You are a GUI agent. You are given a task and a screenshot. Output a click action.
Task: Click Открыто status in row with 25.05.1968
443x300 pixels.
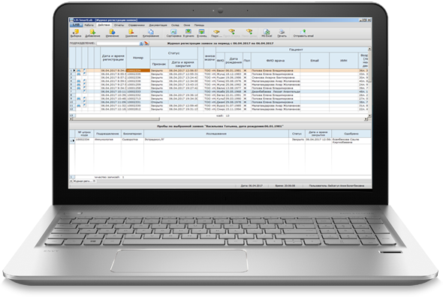pyautogui.click(x=159, y=91)
